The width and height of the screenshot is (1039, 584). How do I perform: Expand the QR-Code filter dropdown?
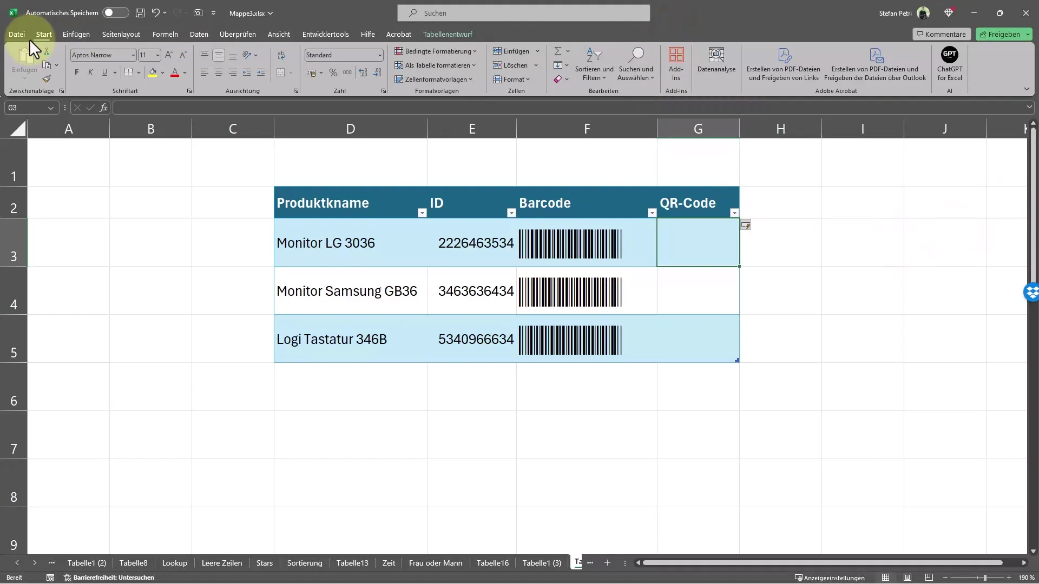734,213
